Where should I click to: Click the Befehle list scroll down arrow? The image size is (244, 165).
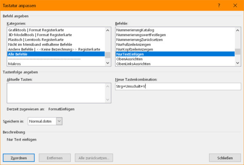point(237,63)
